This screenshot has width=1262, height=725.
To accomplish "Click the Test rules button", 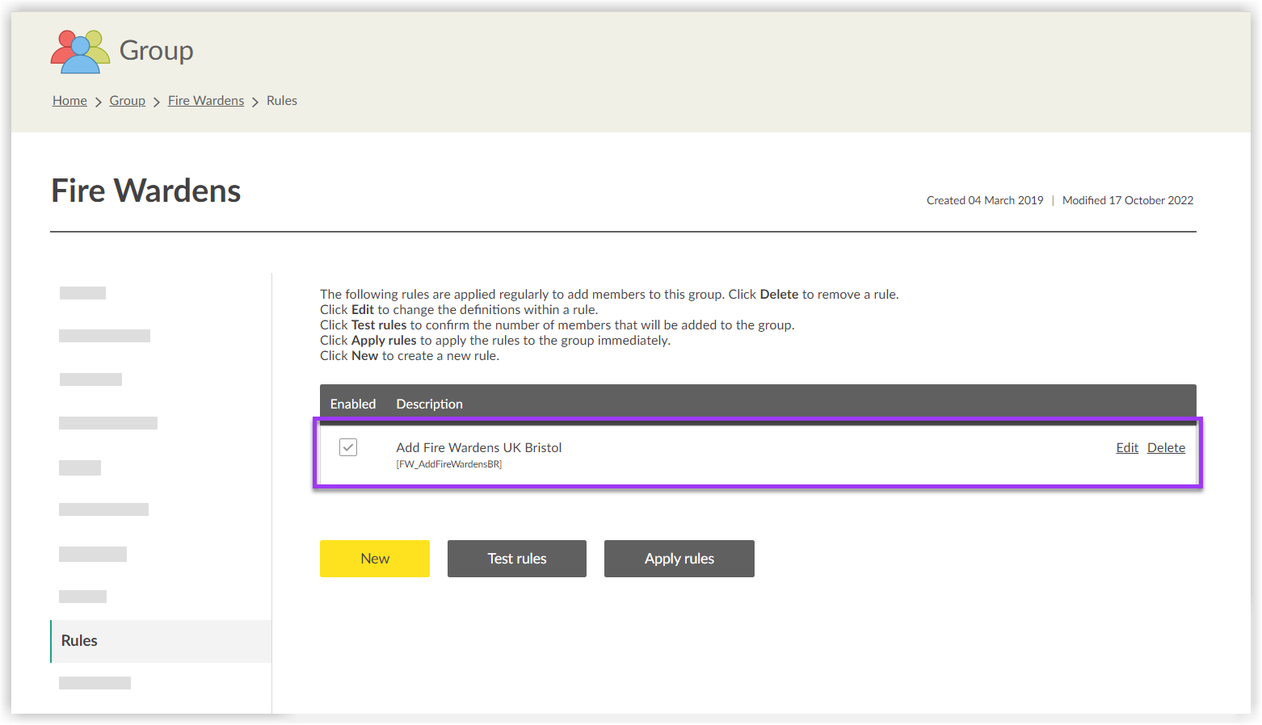I will click(517, 559).
